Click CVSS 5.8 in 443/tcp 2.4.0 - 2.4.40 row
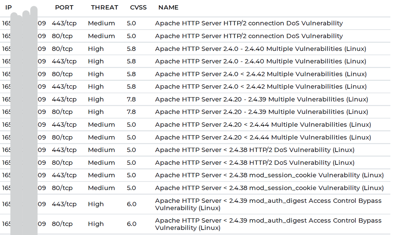Screen dimensions: 396x235 [132, 62]
